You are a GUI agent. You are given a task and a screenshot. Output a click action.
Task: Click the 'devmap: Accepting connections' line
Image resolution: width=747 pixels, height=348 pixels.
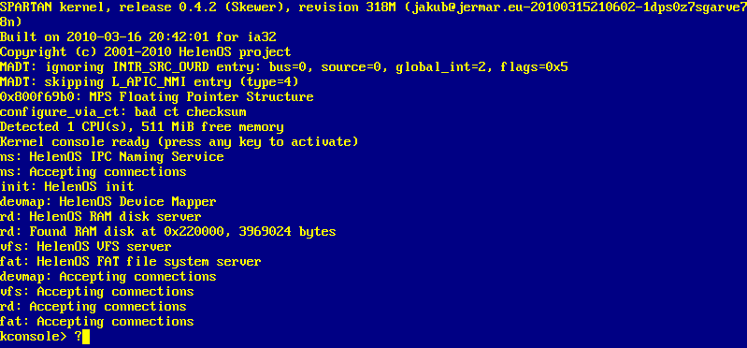108,277
